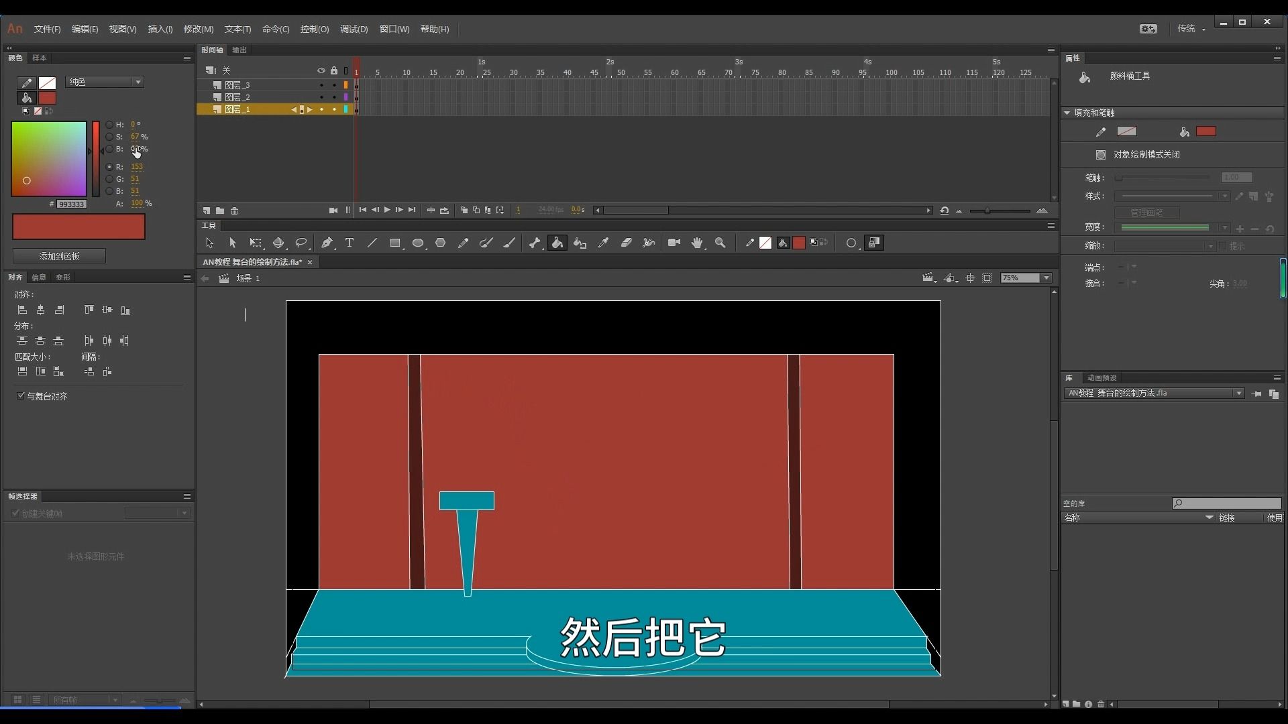1288x724 pixels.
Task: Click 添加到色板 button in color panel
Action: 58,255
